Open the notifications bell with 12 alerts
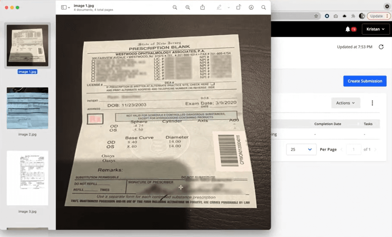The width and height of the screenshot is (392, 237). click(348, 29)
